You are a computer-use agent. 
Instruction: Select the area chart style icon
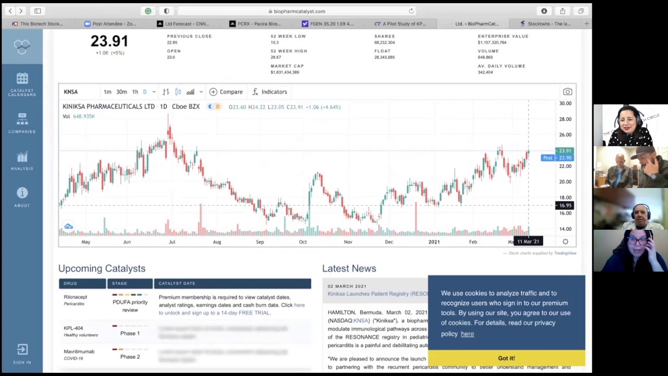(190, 92)
